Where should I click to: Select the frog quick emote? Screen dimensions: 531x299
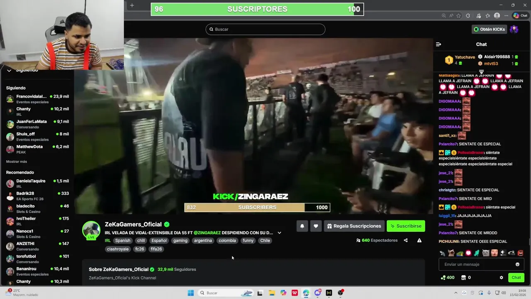[x=460, y=253]
